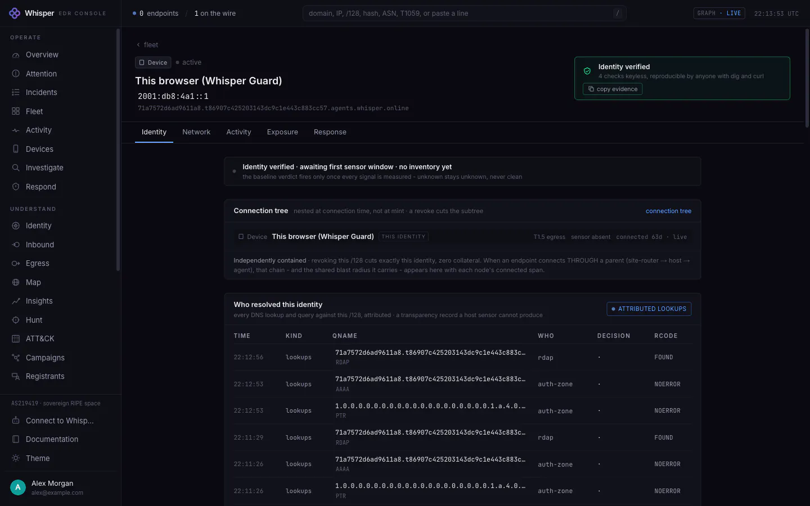Click the T1.5 egress label in connection tree
This screenshot has height=506, width=810.
pyautogui.click(x=550, y=237)
